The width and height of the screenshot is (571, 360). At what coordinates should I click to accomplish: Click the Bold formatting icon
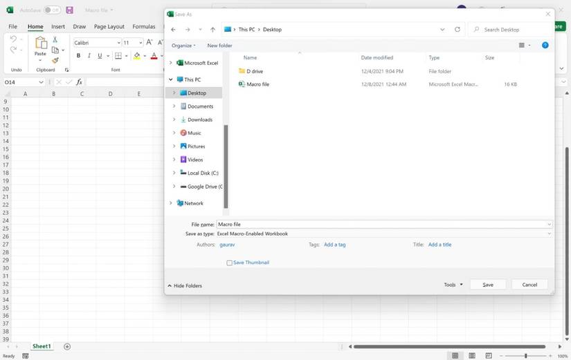pos(78,56)
